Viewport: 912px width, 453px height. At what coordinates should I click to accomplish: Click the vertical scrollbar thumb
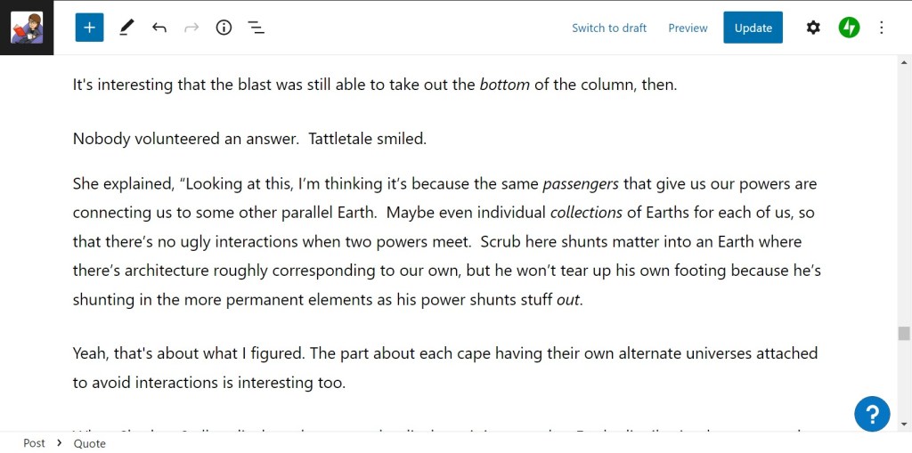pos(904,334)
